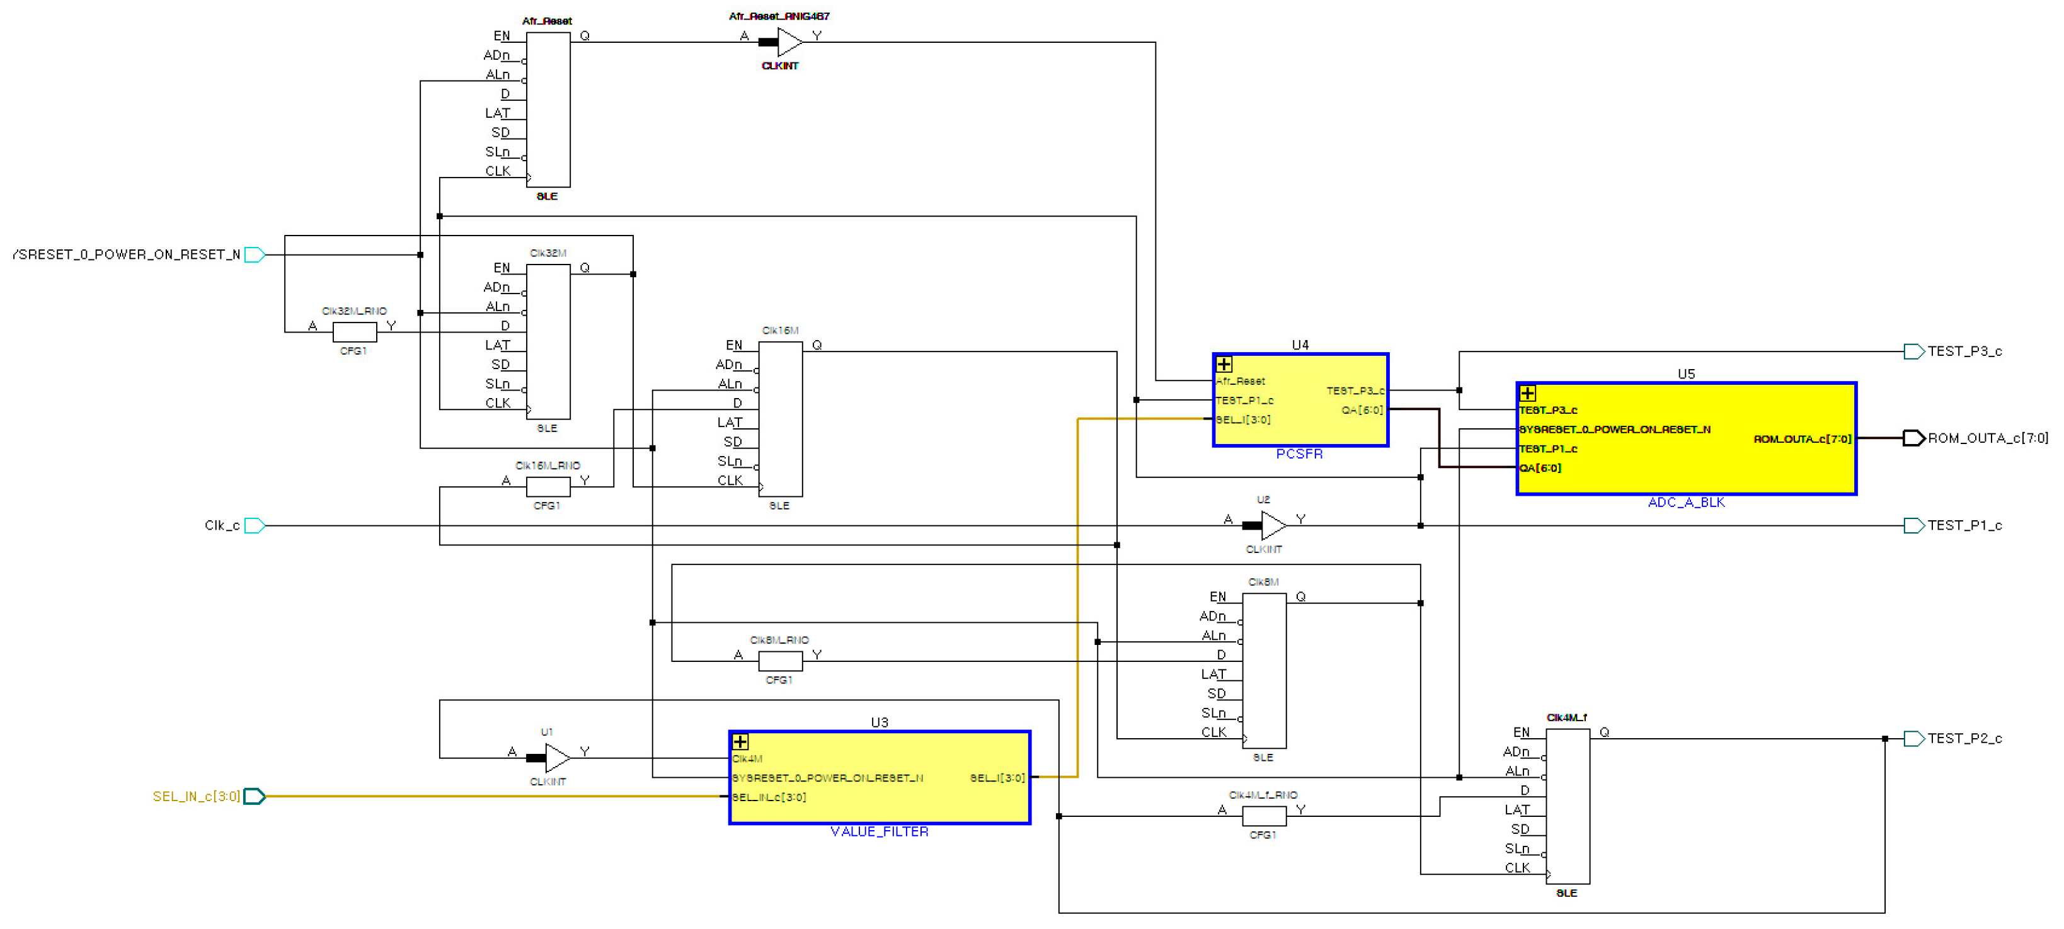
Task: Select the Afr_Reset_RNIG4B7 CLKINT buffer symbol
Action: 788,42
